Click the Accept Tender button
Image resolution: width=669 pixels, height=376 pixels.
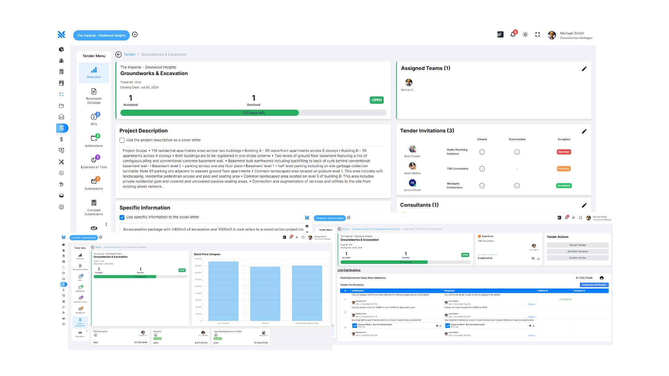click(577, 245)
